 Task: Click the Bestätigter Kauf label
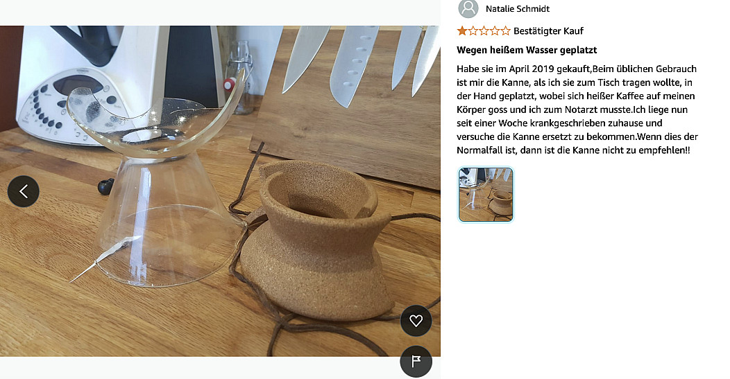[548, 31]
